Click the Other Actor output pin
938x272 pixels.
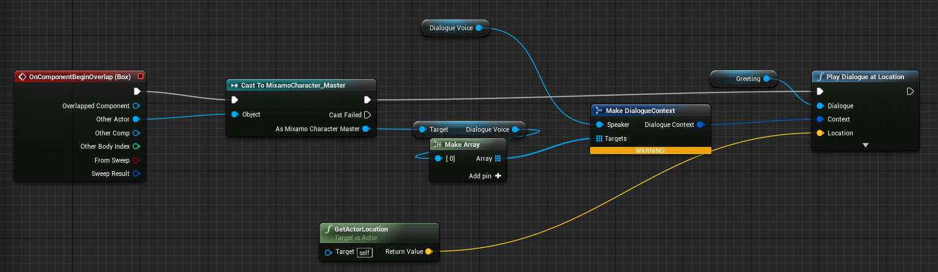(136, 119)
